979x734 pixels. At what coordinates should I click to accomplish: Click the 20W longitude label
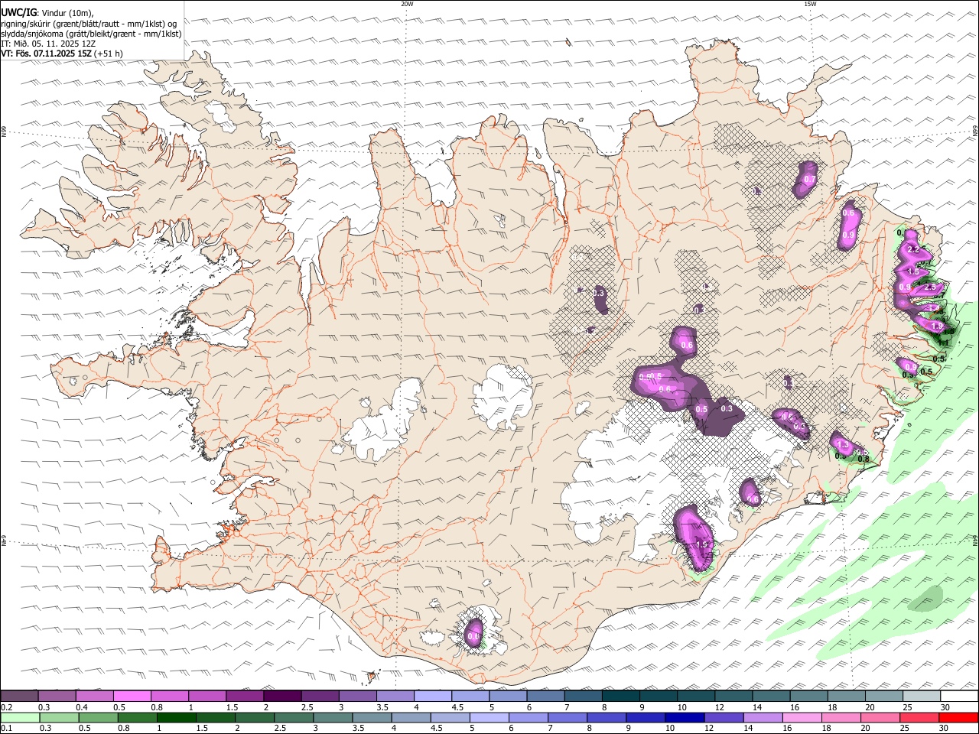click(407, 4)
